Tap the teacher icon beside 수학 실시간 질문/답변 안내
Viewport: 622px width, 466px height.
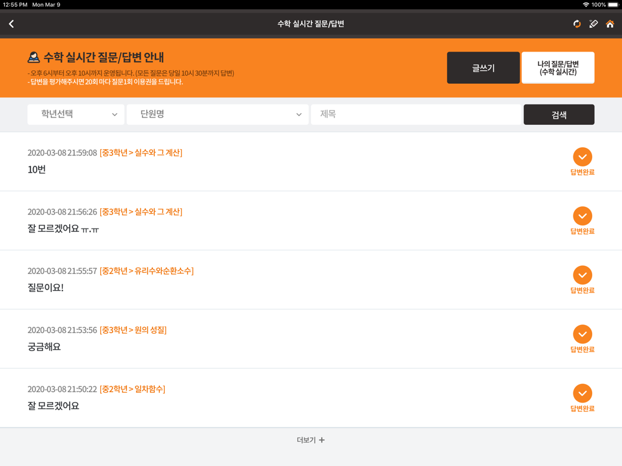34,57
